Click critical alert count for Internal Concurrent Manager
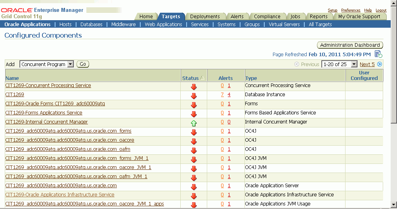Image resolution: width=397 pixels, height=209 pixels. [229, 122]
